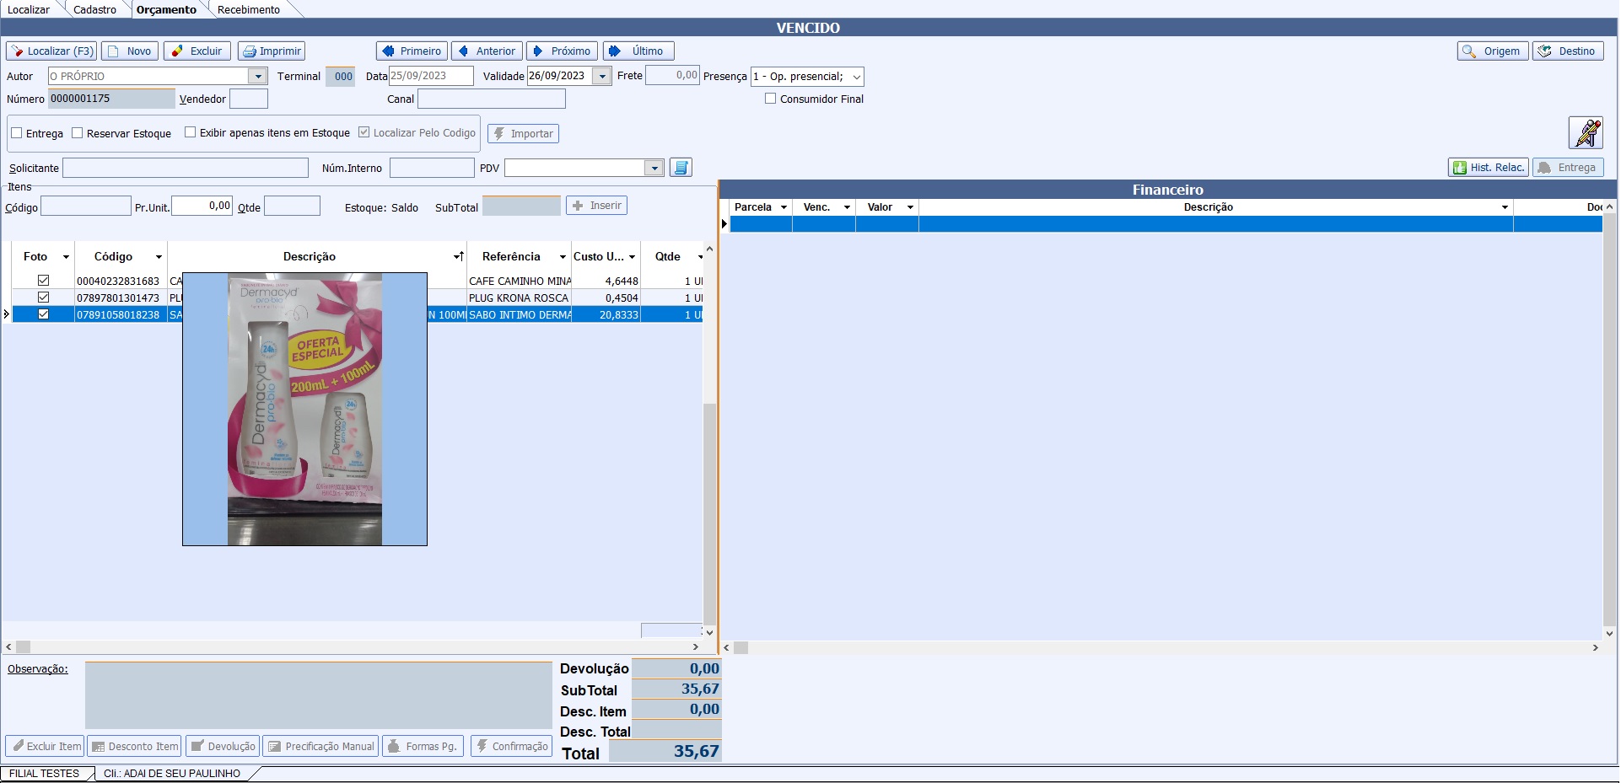Expand the Autor dropdown
Image resolution: width=1621 pixels, height=783 pixels.
[258, 77]
